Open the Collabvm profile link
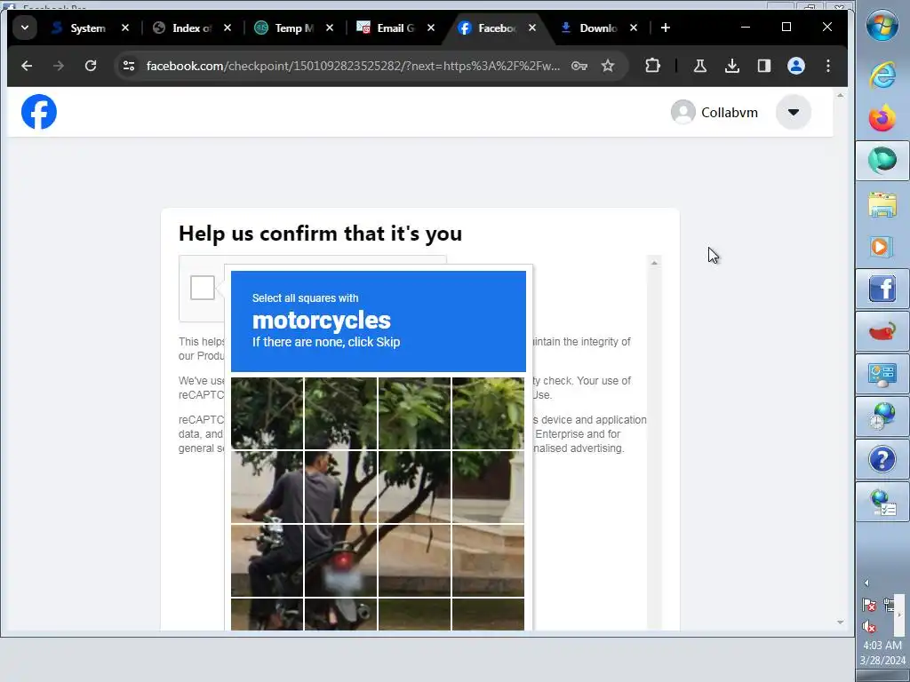 714,112
